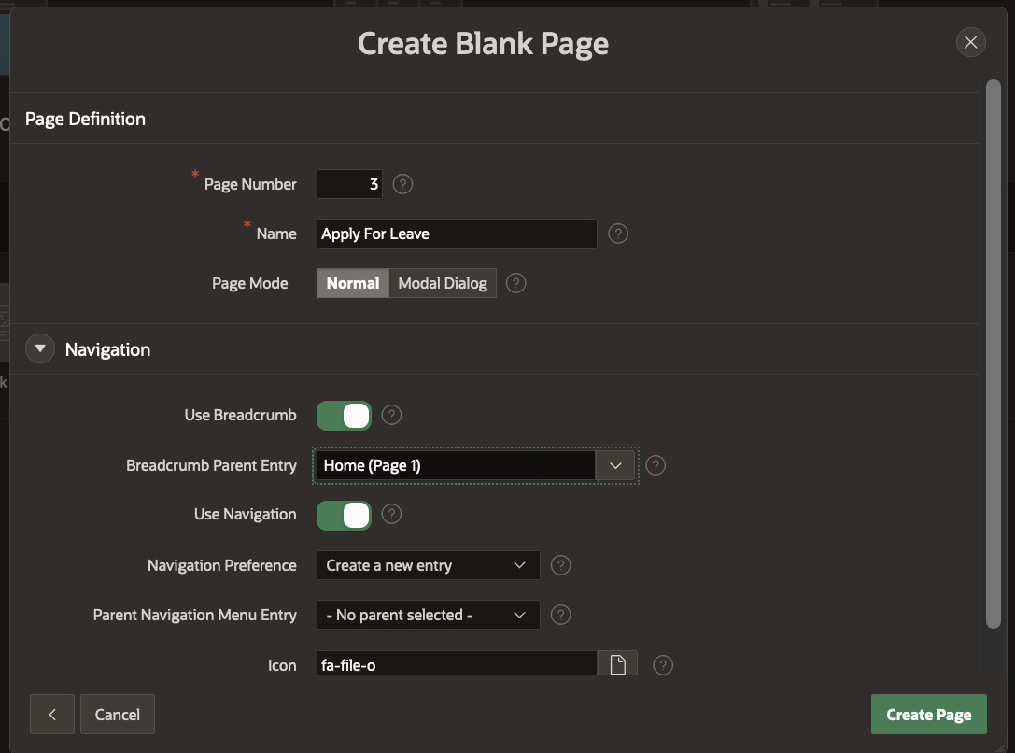The width and height of the screenshot is (1015, 753).
Task: Open the icon picker file button
Action: pos(617,665)
